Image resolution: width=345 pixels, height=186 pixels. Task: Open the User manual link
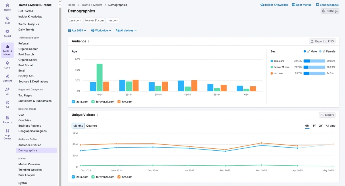(302, 5)
